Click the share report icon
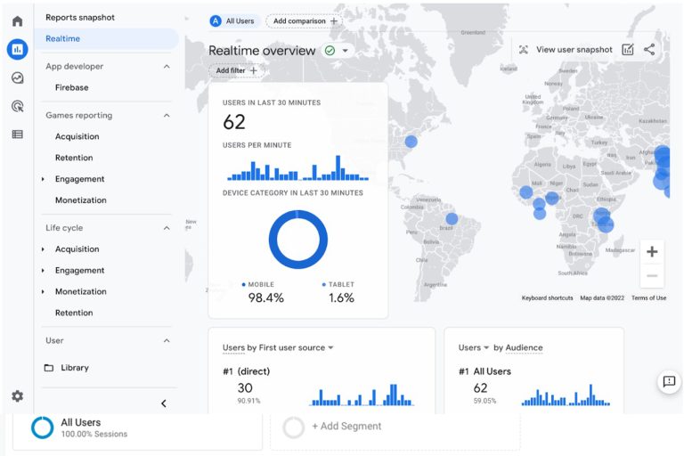 (x=649, y=50)
